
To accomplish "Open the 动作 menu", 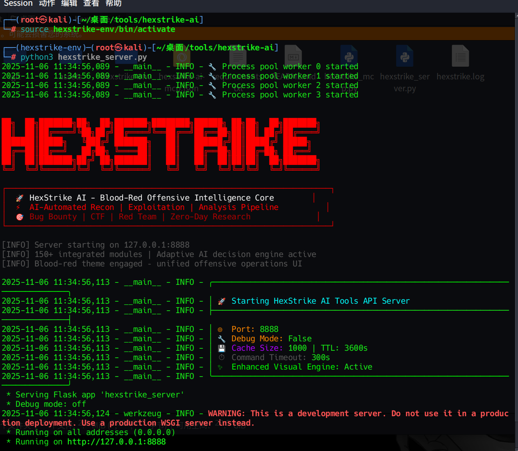I will coord(47,4).
